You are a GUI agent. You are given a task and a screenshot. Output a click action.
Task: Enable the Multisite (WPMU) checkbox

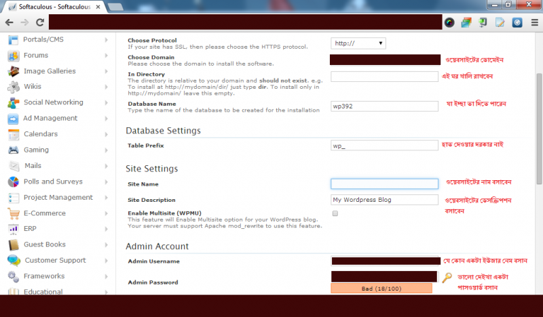(x=335, y=213)
